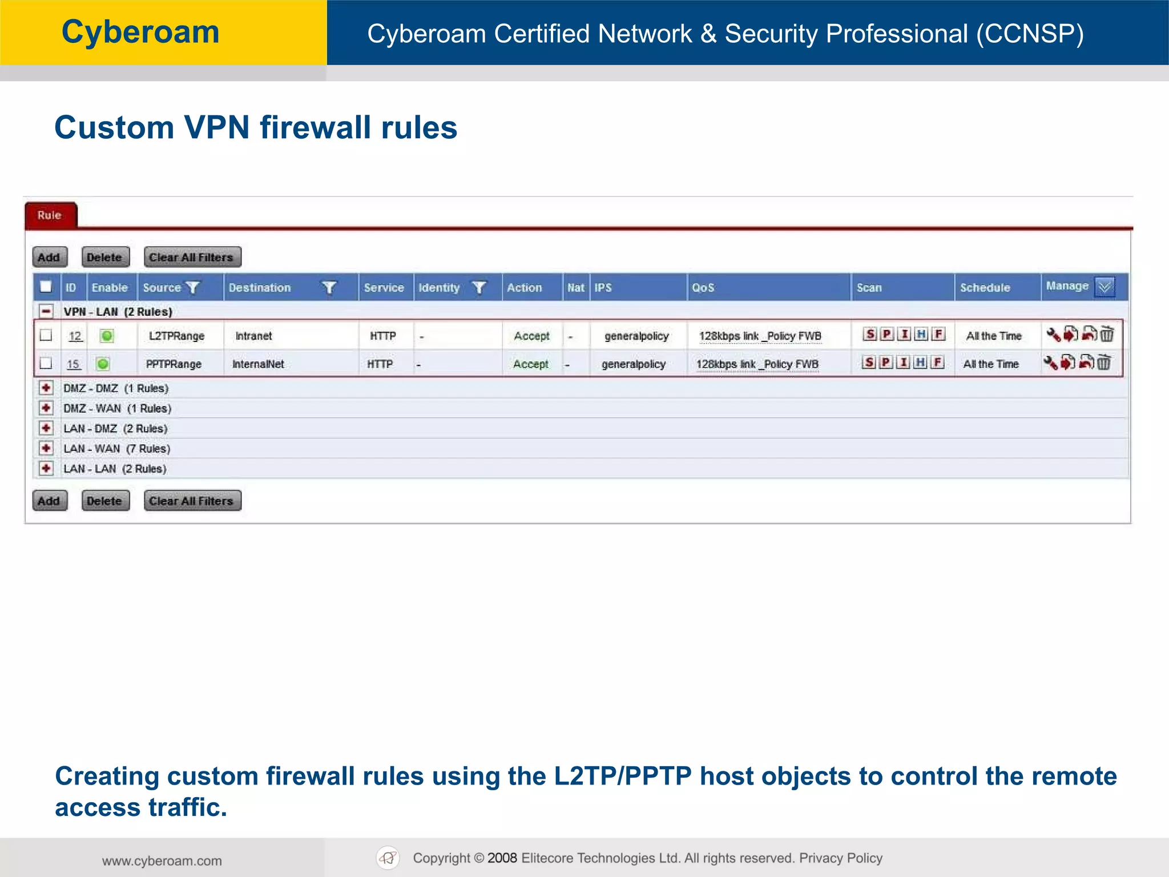Click the F scan icon in PPTPRange row
The height and width of the screenshot is (877, 1169).
(x=937, y=362)
